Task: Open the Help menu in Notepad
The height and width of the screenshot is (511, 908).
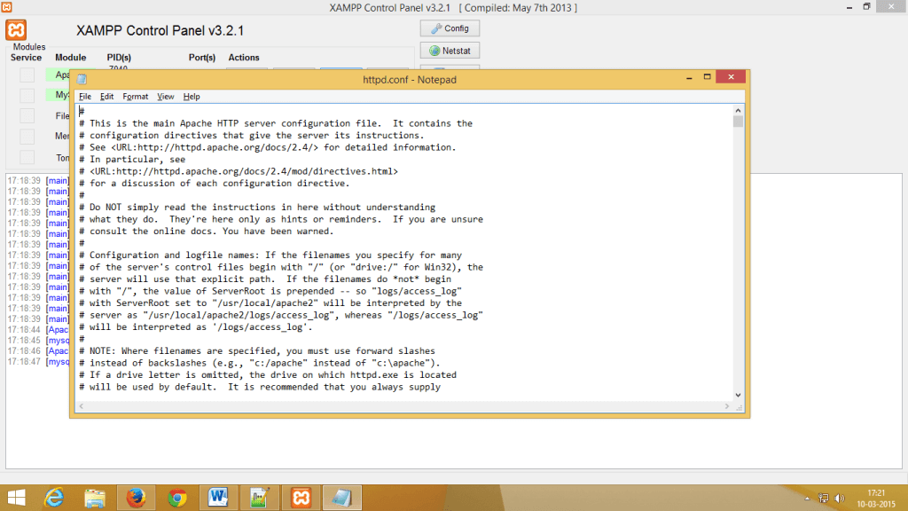Action: click(x=192, y=97)
